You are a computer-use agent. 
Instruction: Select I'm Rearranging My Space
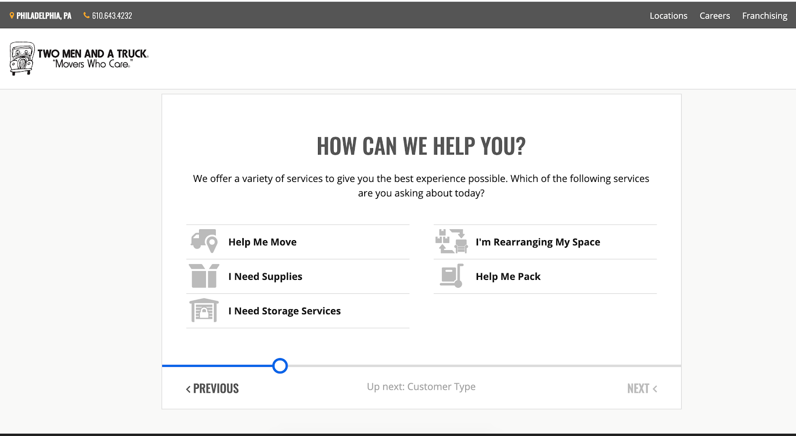coord(537,242)
